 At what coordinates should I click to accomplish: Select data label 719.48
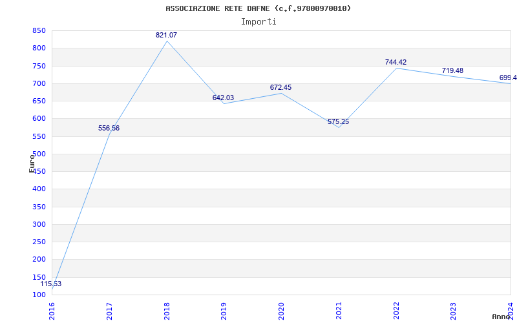point(453,71)
